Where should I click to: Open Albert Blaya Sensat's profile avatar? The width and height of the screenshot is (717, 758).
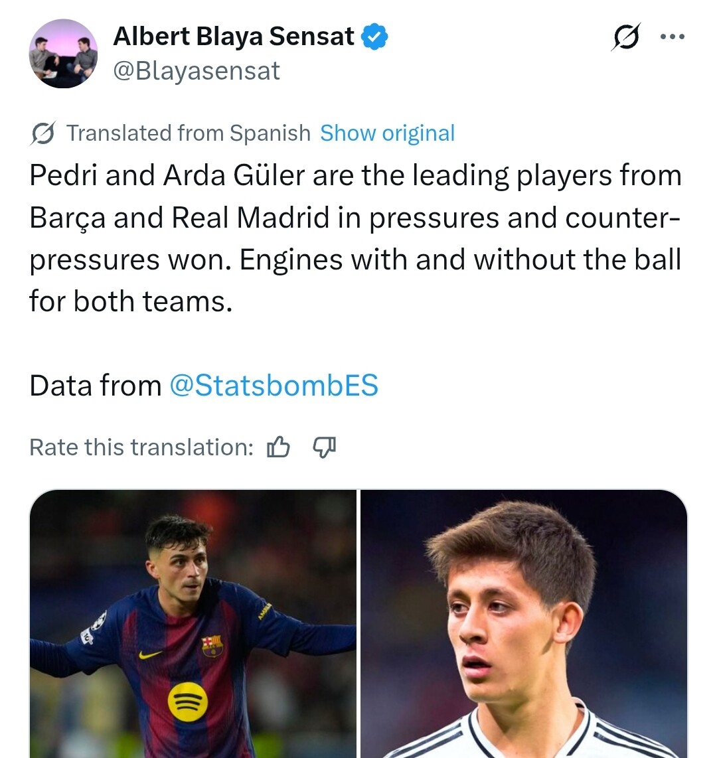tap(64, 54)
